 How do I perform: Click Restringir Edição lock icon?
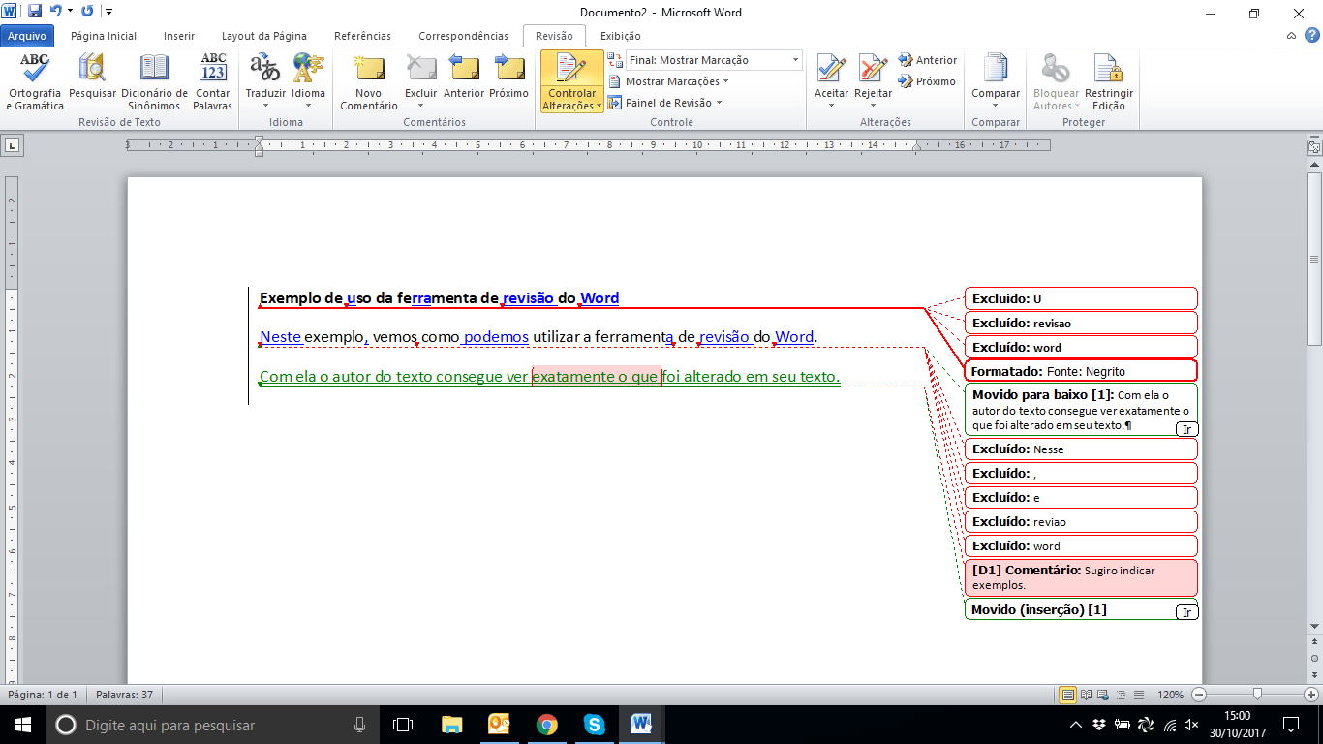point(1109,70)
